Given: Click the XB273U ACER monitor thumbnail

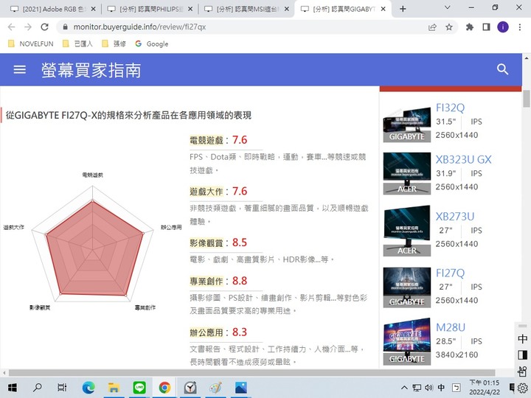Looking at the screenshot, I should coord(406,231).
